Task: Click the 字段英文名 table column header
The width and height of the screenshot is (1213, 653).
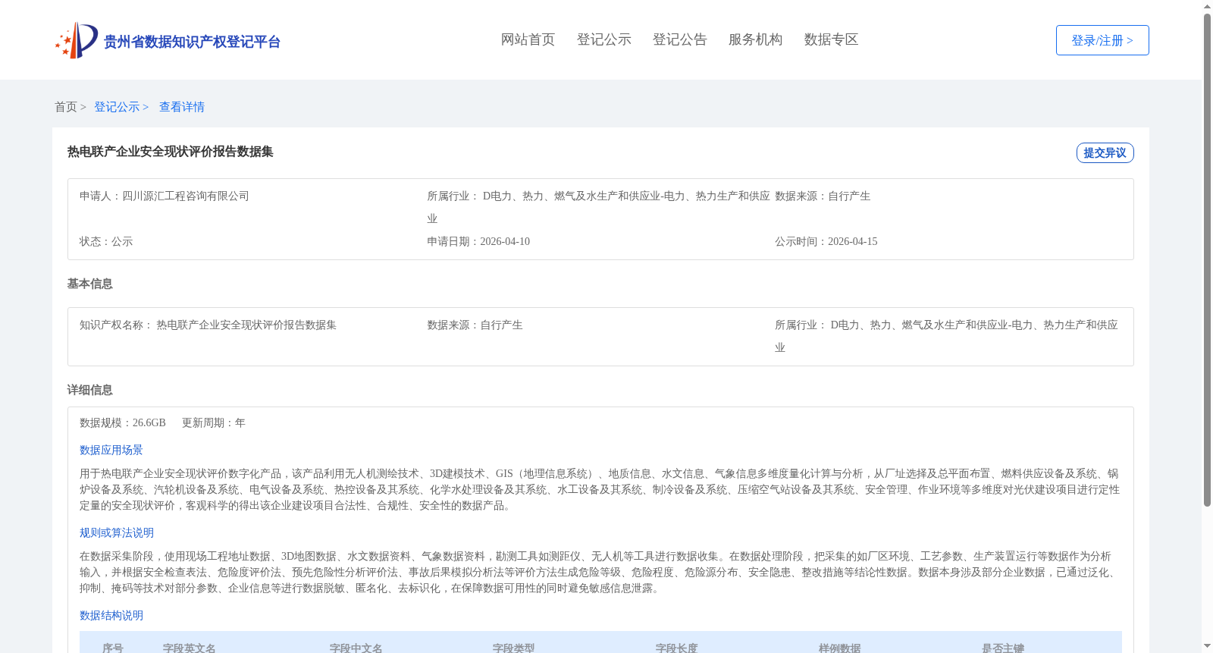Action: [190, 648]
